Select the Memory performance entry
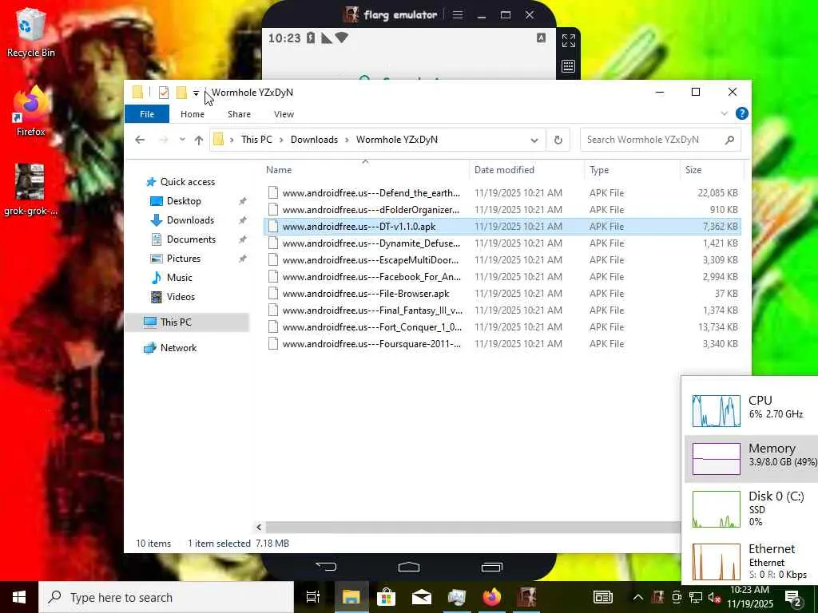The image size is (818, 613). pos(751,459)
